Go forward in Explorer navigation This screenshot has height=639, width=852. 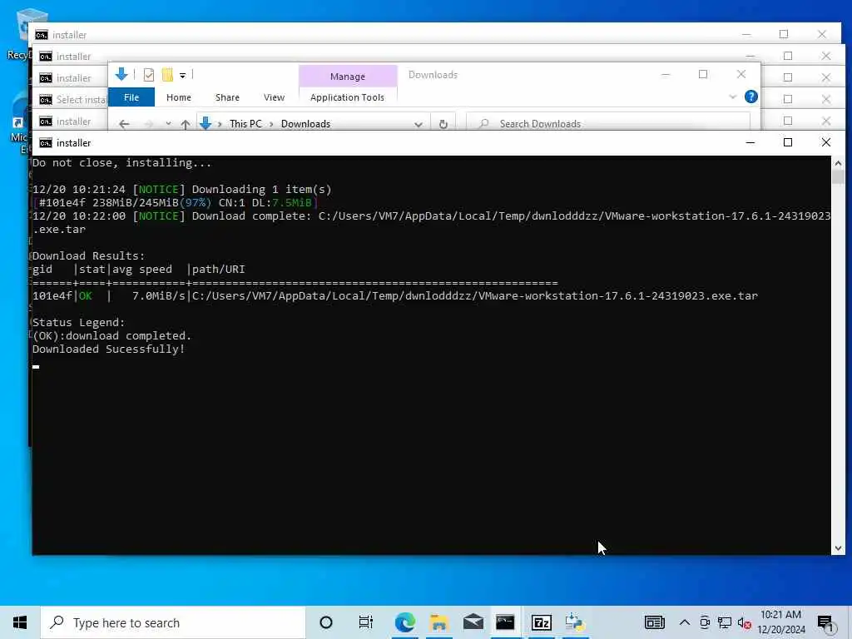pyautogui.click(x=148, y=124)
